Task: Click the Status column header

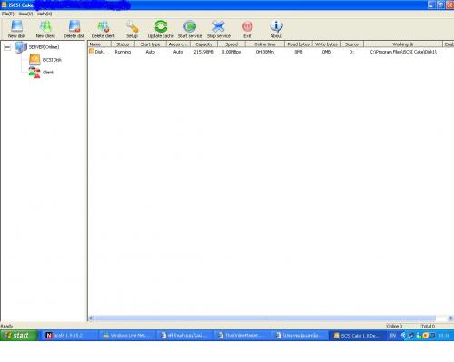Action: (123, 44)
